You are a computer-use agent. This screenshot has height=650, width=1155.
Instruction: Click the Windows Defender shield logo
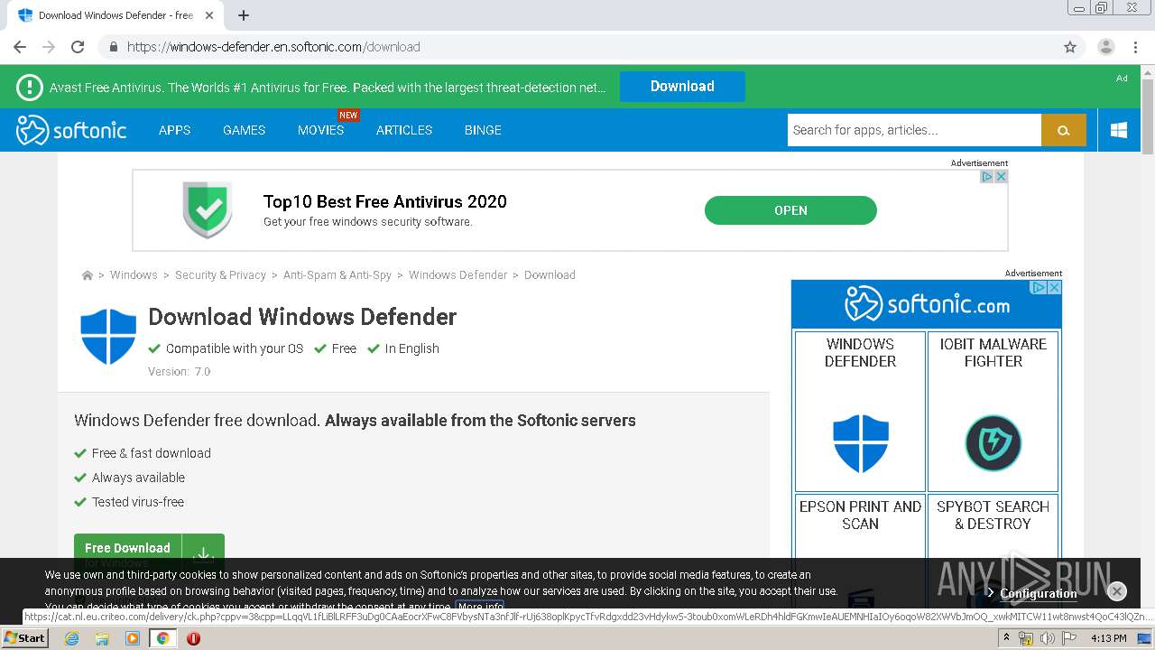pyautogui.click(x=108, y=337)
